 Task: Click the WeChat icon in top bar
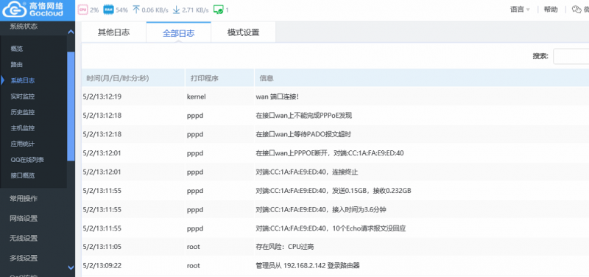(x=576, y=10)
